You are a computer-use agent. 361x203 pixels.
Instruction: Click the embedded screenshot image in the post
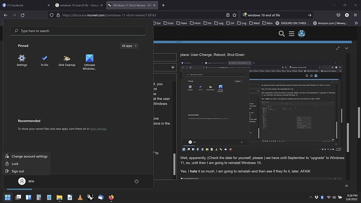pos(262,106)
